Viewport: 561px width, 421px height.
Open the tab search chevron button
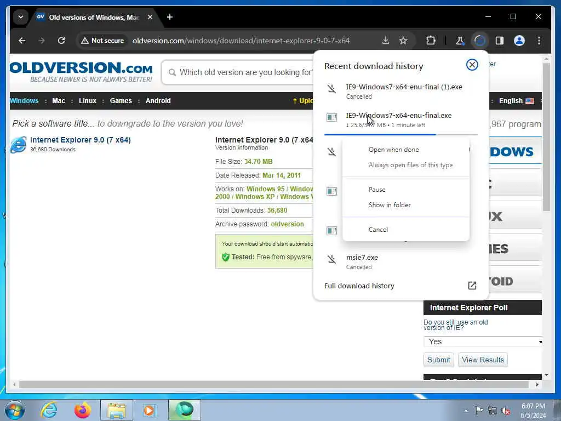point(21,17)
